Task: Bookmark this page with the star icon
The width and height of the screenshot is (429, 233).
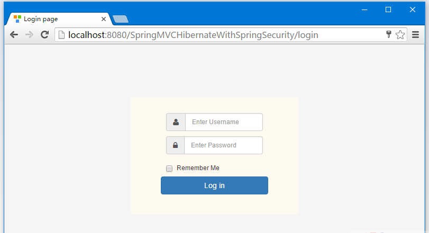Action: coord(400,35)
